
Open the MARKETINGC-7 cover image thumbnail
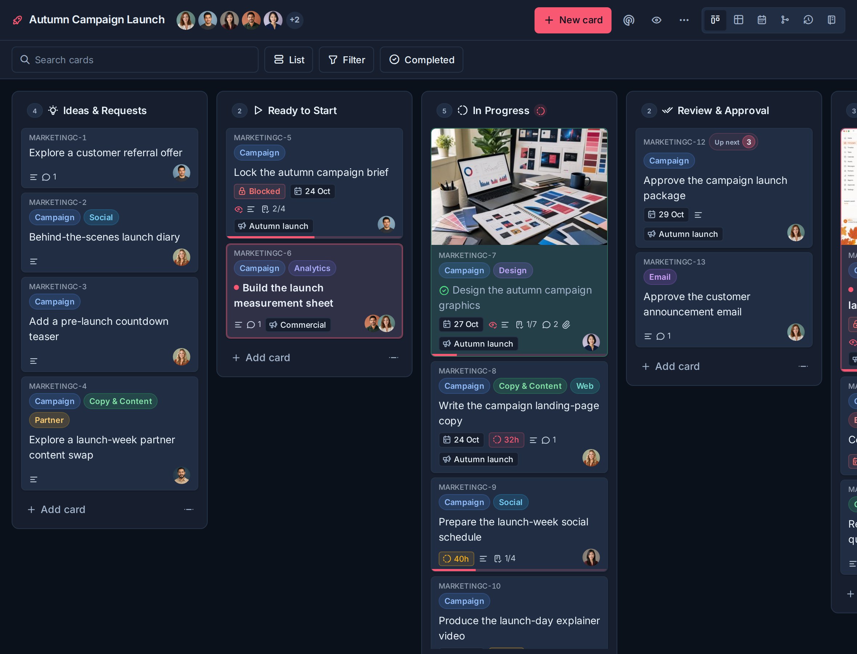click(x=519, y=187)
